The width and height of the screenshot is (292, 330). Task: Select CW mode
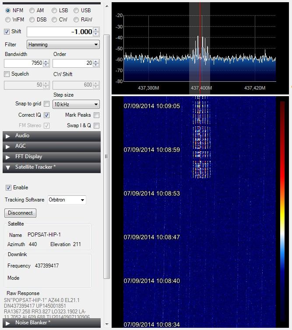point(54,20)
